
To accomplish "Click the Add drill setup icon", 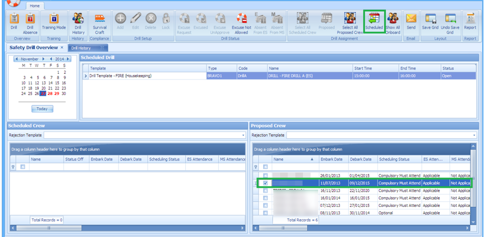I will pyautogui.click(x=120, y=21).
